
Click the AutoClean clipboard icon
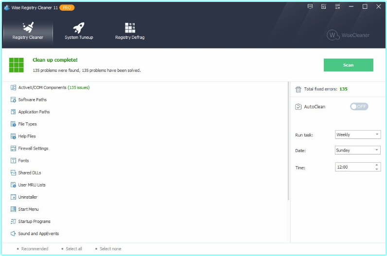click(298, 106)
